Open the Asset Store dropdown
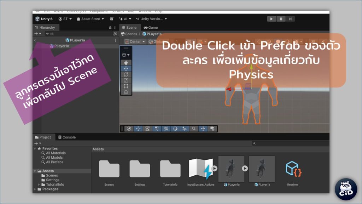The height and width of the screenshot is (204, 362). (90, 19)
